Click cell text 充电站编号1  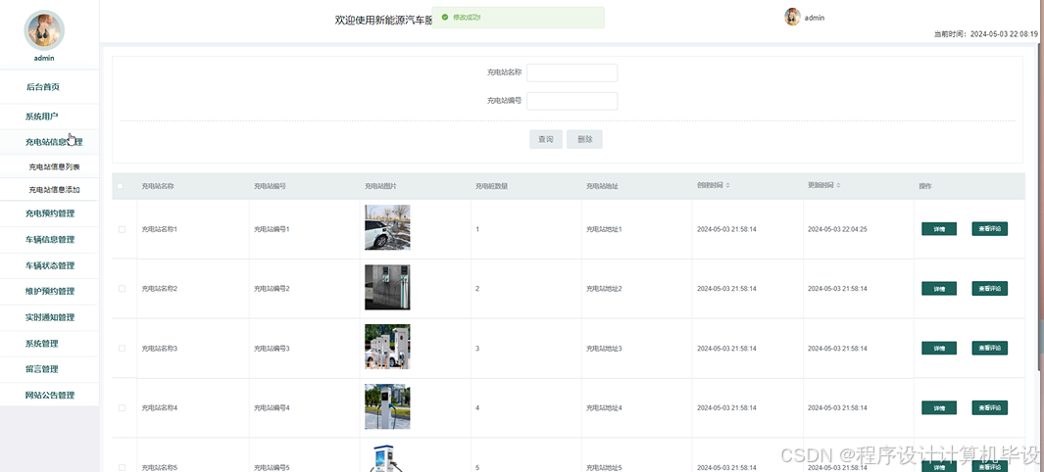(272, 229)
